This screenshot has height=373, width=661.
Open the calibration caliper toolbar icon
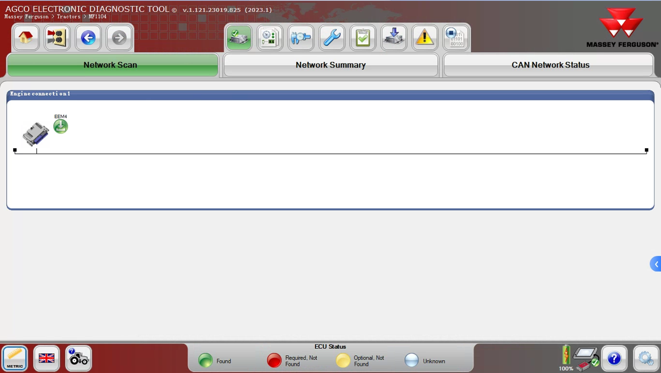pyautogui.click(x=301, y=38)
